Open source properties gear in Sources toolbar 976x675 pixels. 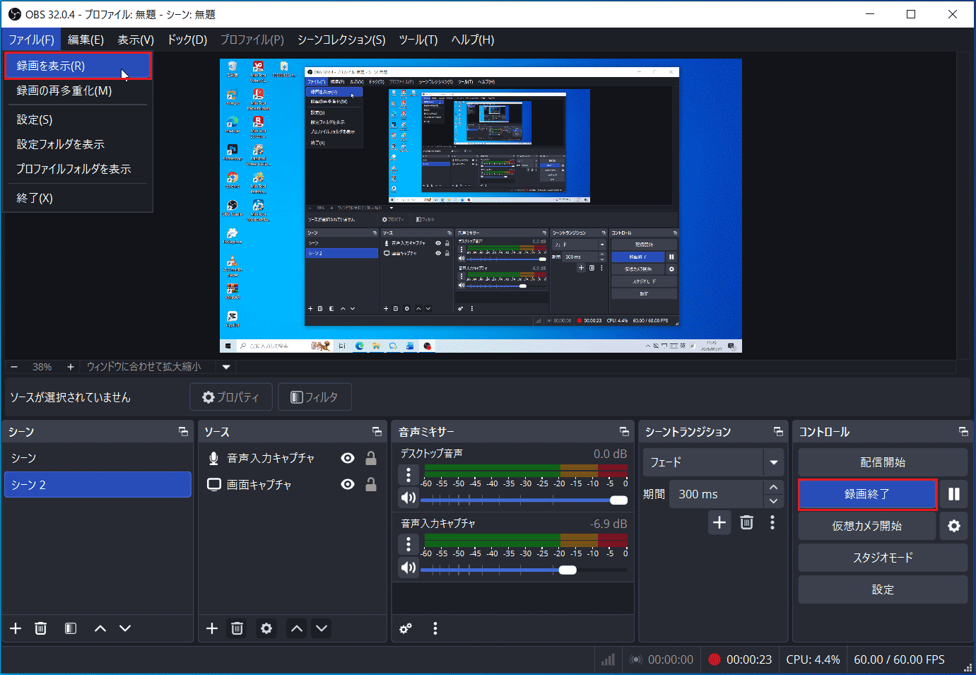[x=266, y=628]
